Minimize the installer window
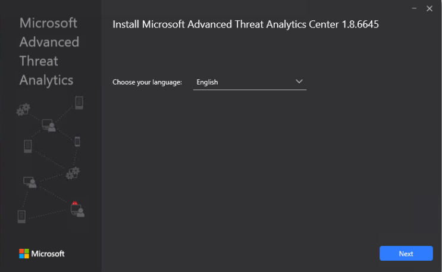The height and width of the screenshot is (272, 442). [414, 8]
